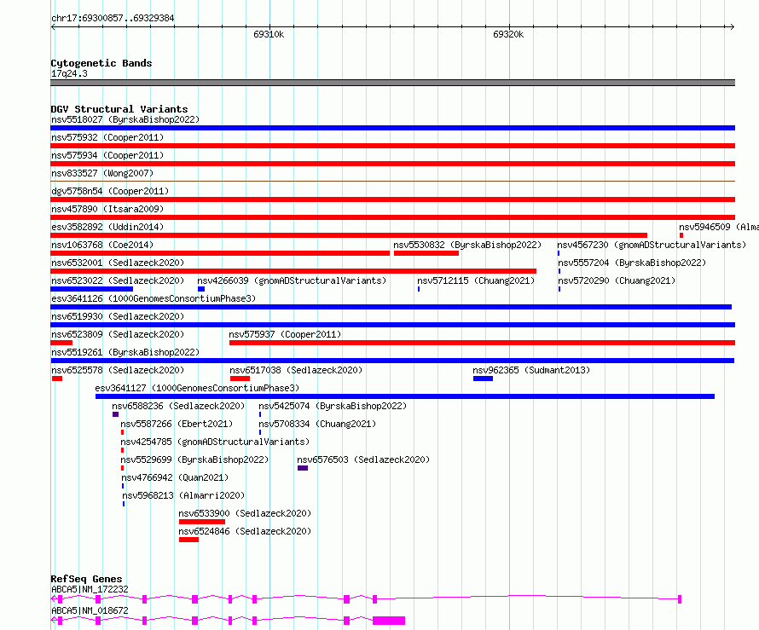Select the esv3641126 (1000GenomesConsortiumPhase3) label
The image size is (759, 630).
coord(154,298)
